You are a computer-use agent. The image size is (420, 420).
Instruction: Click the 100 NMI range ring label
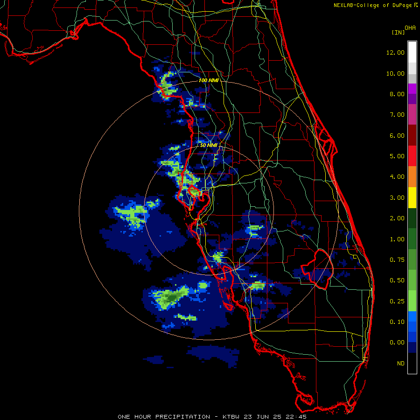pyautogui.click(x=209, y=80)
